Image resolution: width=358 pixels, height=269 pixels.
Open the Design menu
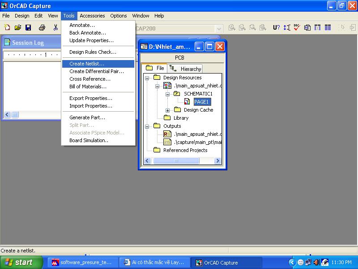[22, 16]
